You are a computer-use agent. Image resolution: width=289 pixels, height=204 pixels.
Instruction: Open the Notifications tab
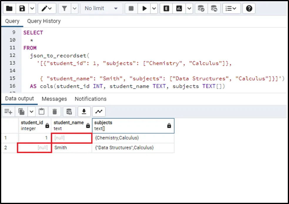point(91,99)
